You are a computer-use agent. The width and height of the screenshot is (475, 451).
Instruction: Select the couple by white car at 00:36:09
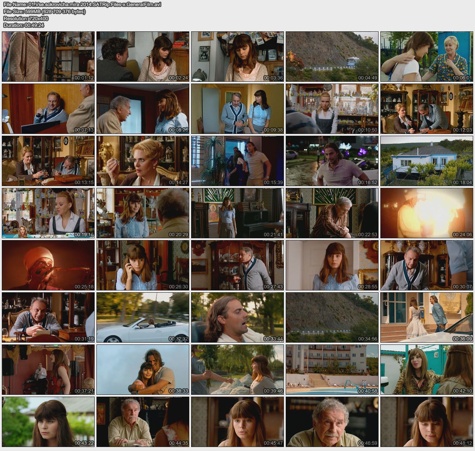[x=426, y=317]
